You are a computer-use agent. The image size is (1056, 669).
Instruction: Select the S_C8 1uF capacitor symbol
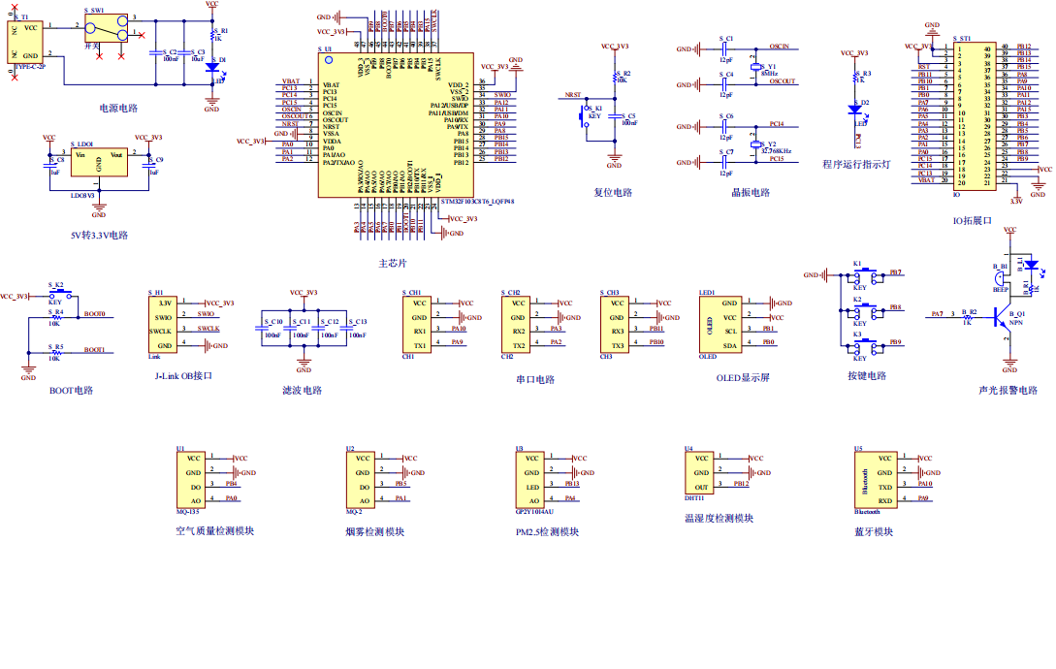(x=49, y=166)
